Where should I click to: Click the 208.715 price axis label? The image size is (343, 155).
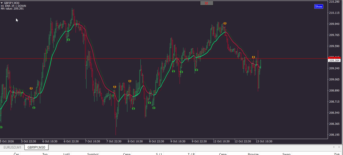tap(334, 102)
